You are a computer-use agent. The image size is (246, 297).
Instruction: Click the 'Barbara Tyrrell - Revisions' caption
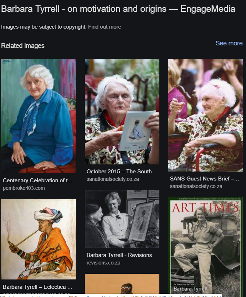119,255
